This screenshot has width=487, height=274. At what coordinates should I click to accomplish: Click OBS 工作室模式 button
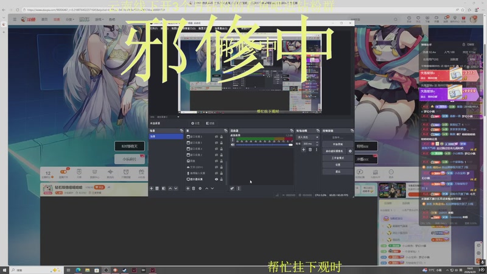click(338, 158)
